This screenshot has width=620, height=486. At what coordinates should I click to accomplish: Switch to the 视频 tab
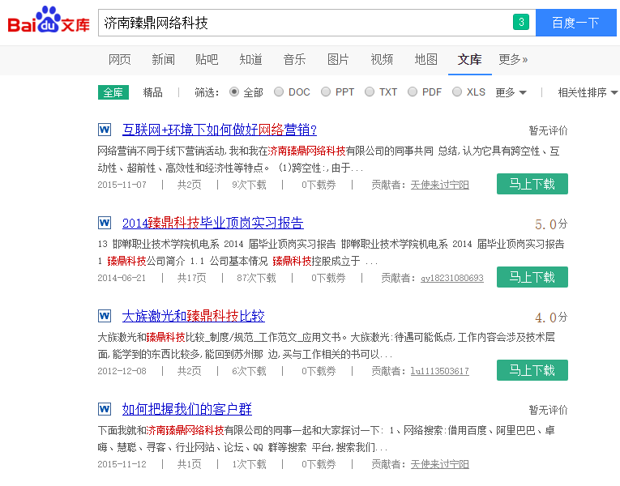382,60
